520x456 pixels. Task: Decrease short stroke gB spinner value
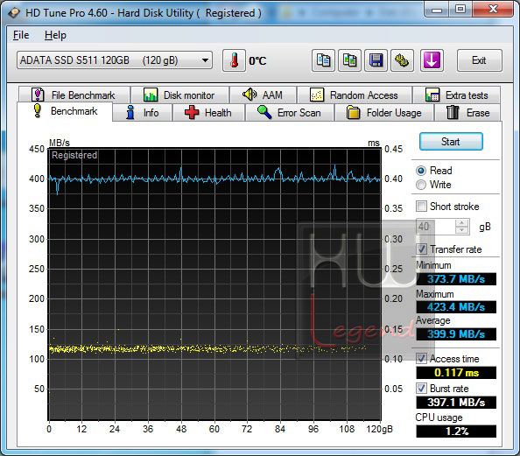(x=461, y=230)
